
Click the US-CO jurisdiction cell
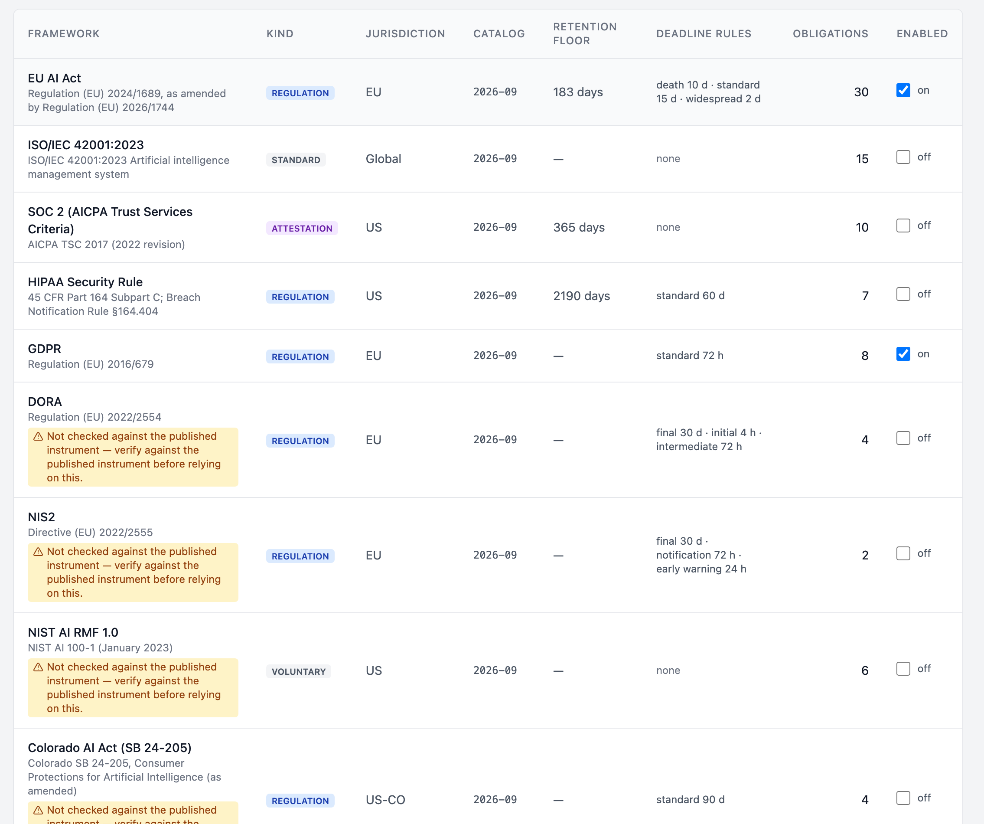tap(385, 800)
